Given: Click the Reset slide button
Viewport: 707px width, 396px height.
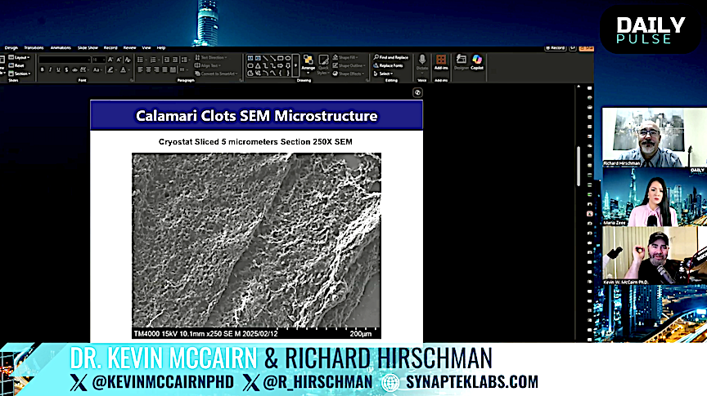Looking at the screenshot, I should [x=20, y=65].
